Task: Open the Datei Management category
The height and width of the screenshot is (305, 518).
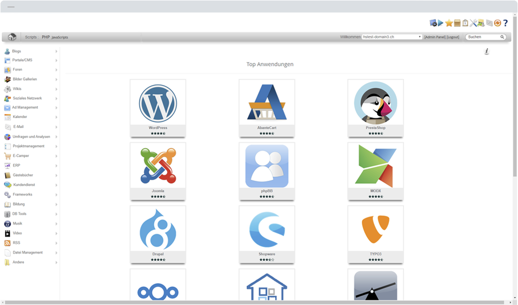Action: pos(28,253)
